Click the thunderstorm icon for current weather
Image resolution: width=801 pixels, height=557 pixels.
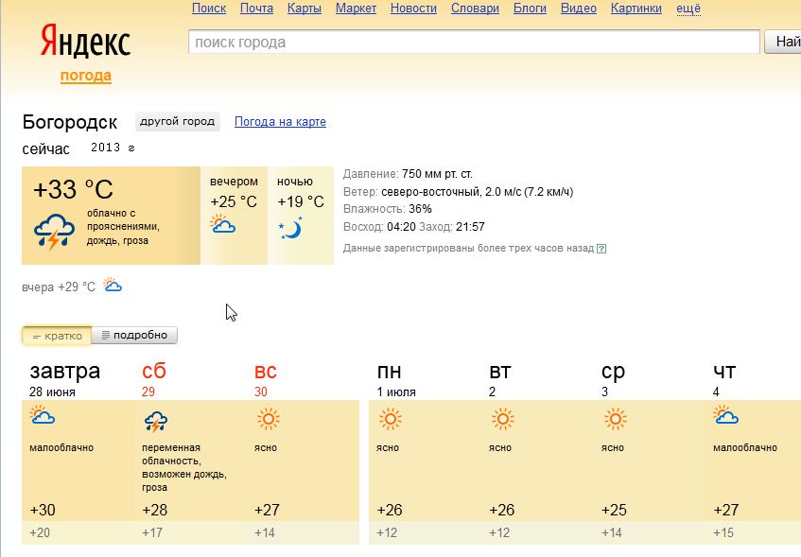point(54,230)
